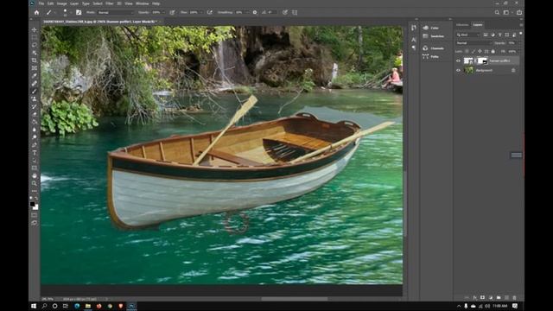Open the Character panel icon
This screenshot has width=553, height=311.
pyautogui.click(x=414, y=40)
